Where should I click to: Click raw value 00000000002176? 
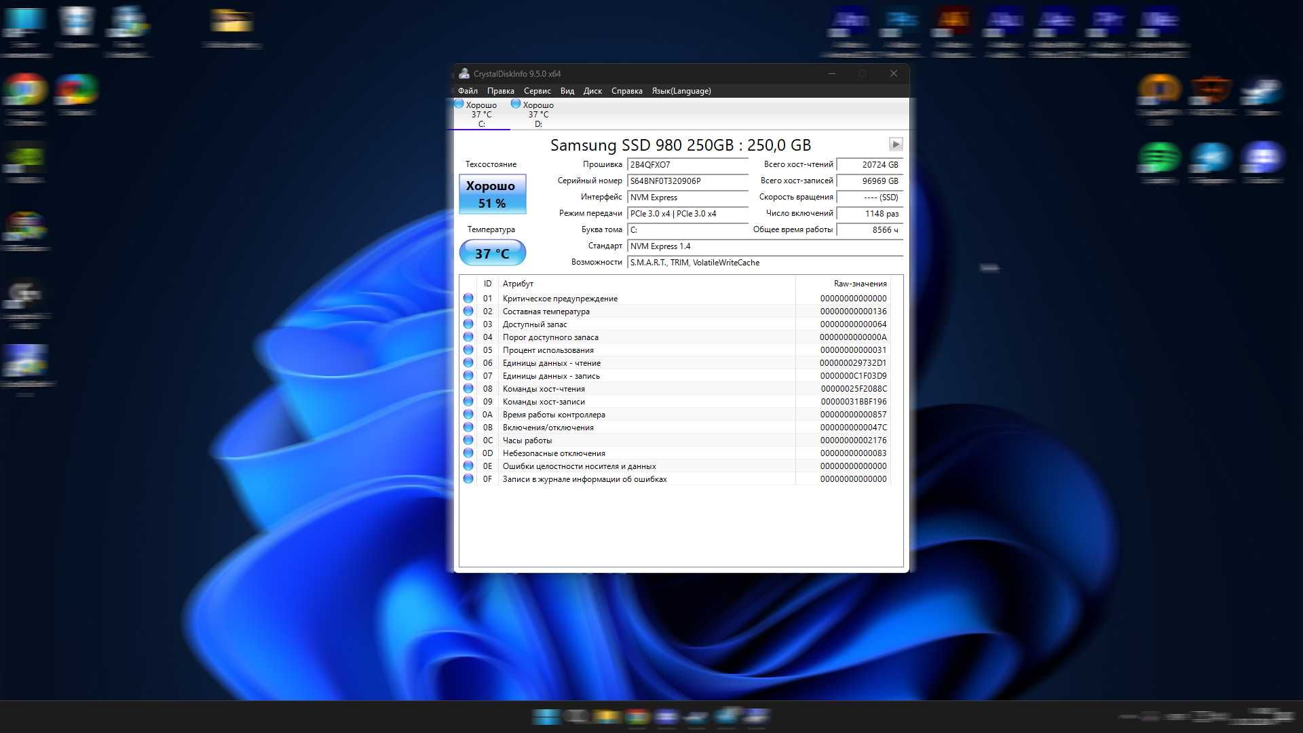coord(853,440)
